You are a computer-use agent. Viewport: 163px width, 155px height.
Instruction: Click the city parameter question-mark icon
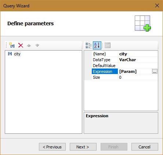[x=10, y=53]
